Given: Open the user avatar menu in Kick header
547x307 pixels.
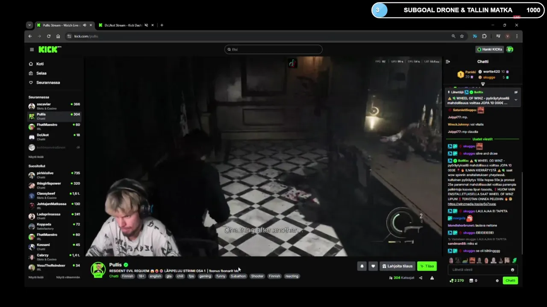Looking at the screenshot, I should click(510, 49).
